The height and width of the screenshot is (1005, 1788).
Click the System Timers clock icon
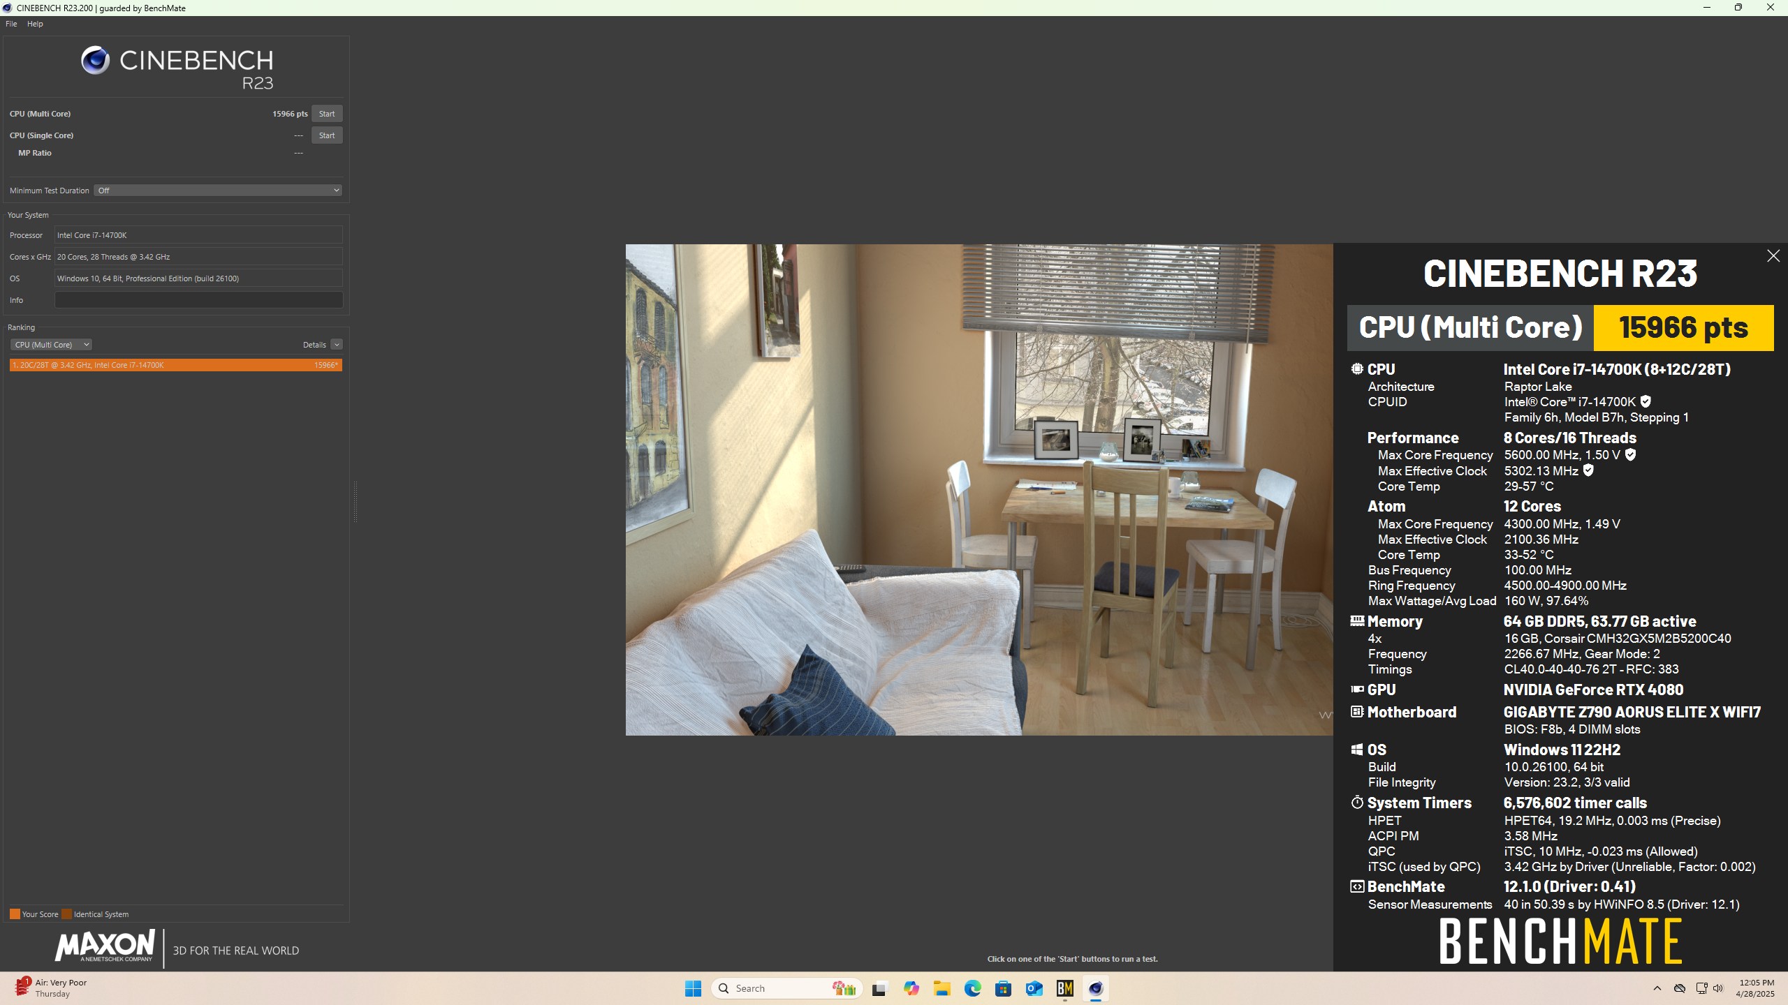(x=1357, y=803)
